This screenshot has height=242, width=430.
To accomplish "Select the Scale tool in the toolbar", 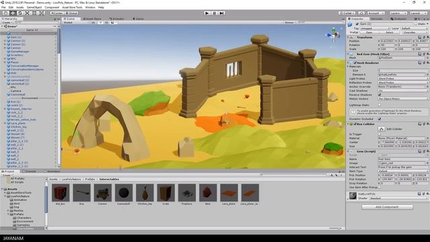I will [27, 13].
